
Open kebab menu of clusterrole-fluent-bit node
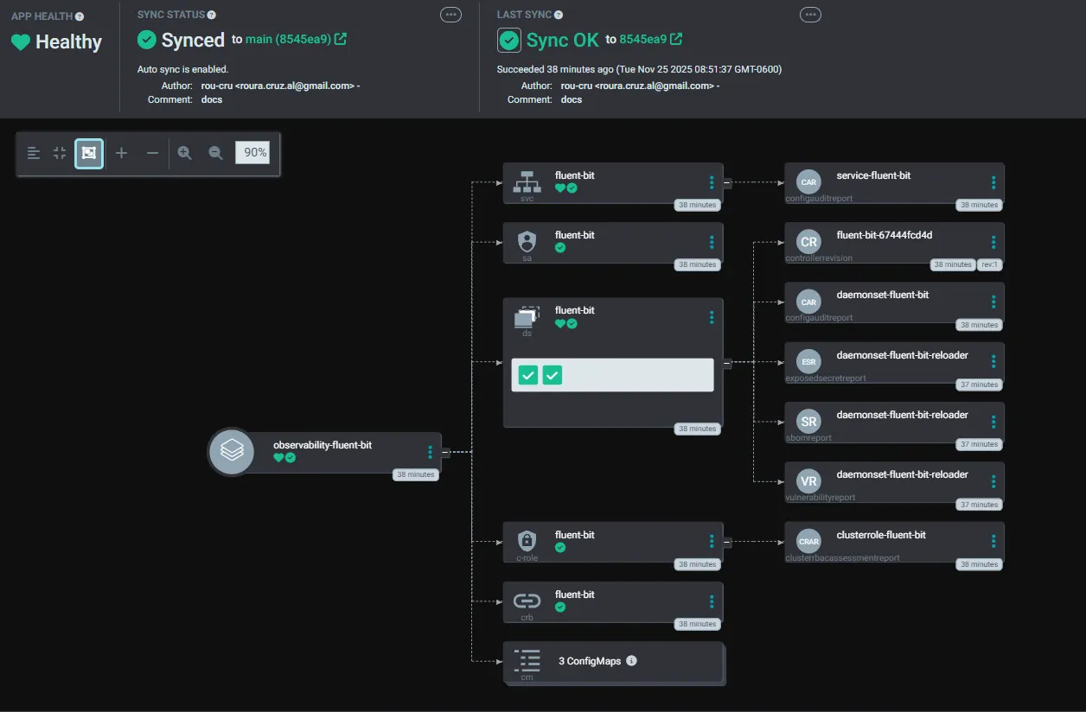[993, 541]
